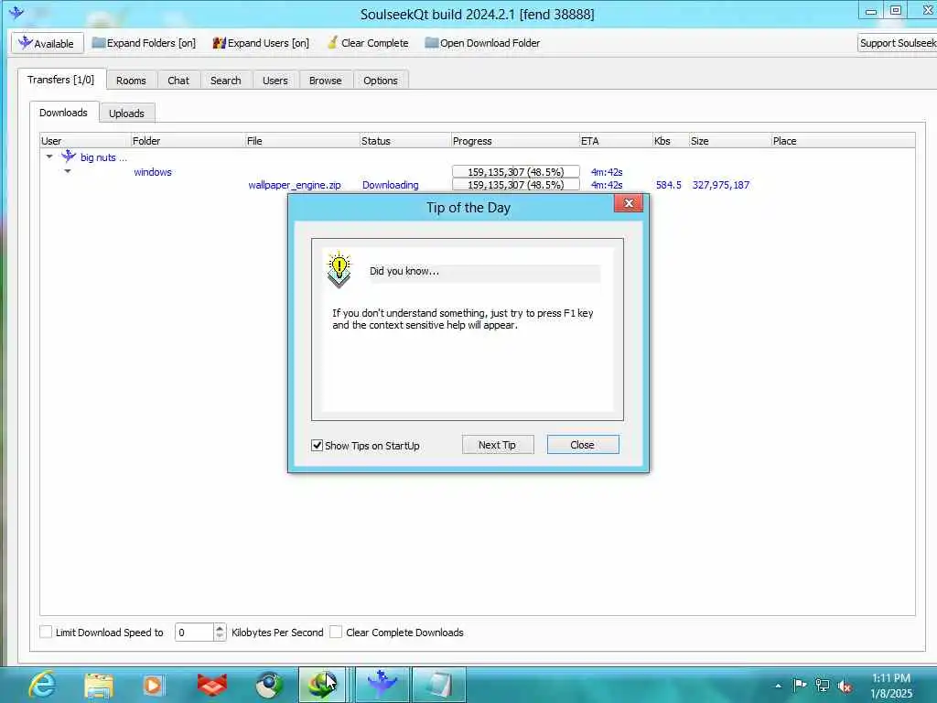The image size is (937, 703).
Task: Click the wallpaper_engine.zip progress bar
Action: [516, 185]
